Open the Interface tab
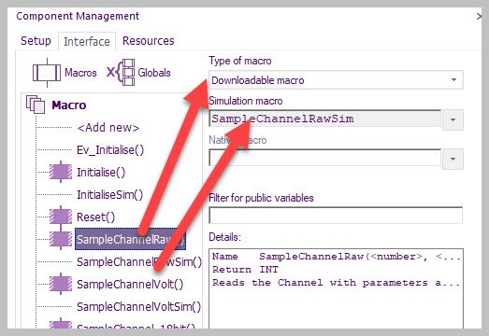The width and height of the screenshot is (489, 336). pyautogui.click(x=87, y=41)
